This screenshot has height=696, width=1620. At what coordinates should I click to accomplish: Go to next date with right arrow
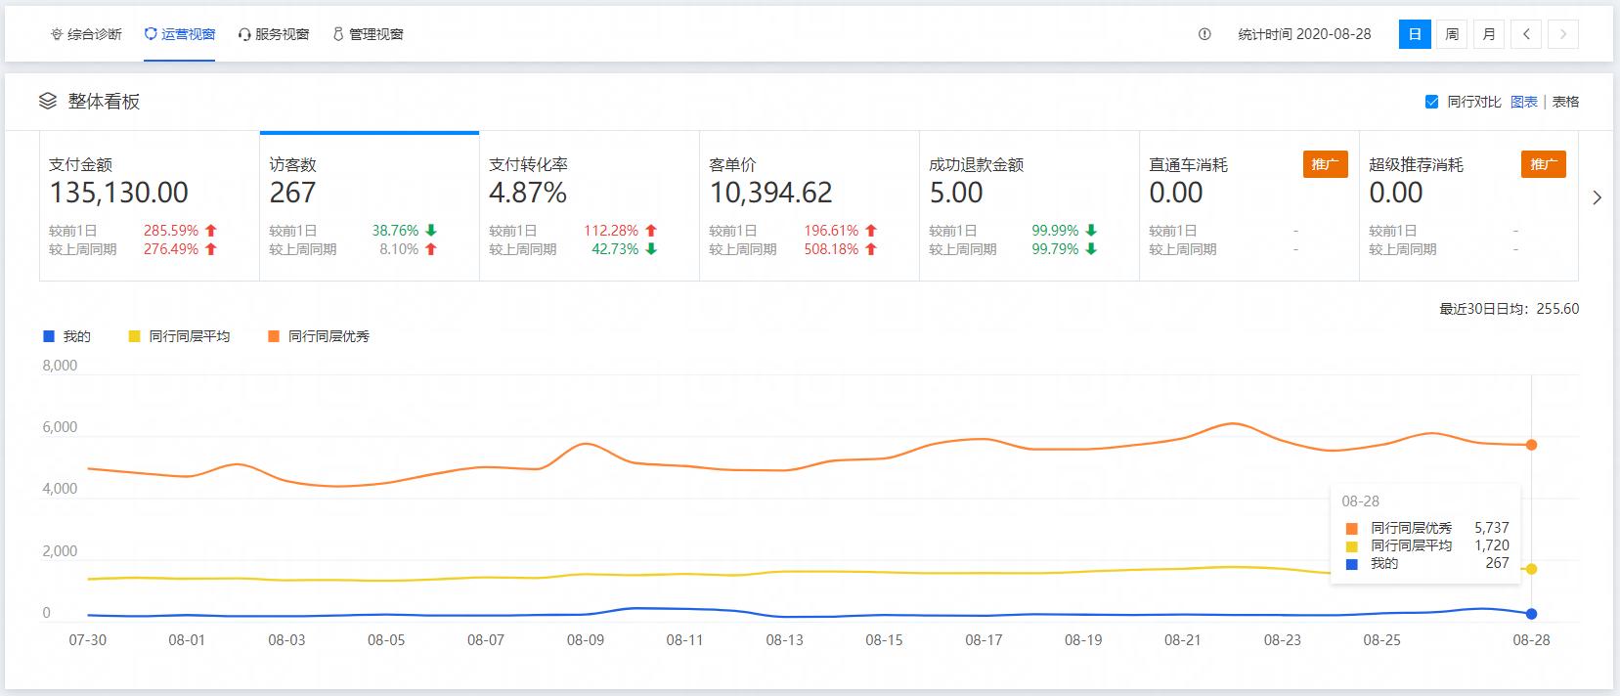point(1563,34)
